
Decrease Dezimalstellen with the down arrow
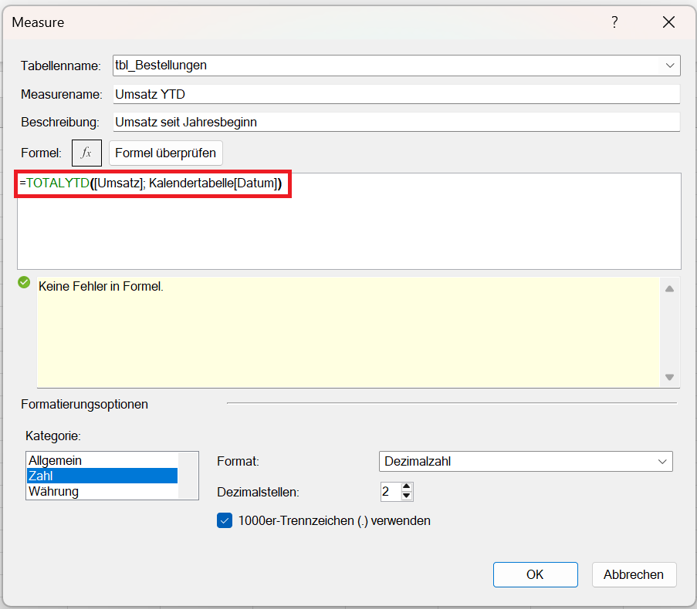coord(408,496)
